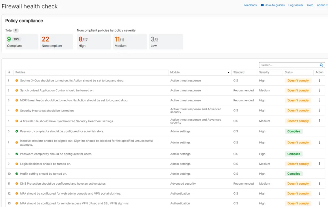Sort by the Status column header
The image size is (328, 207).
pos(288,72)
